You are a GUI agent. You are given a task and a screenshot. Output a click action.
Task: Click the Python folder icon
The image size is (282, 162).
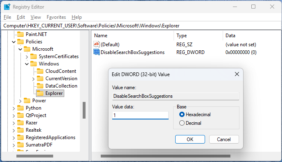20,108
